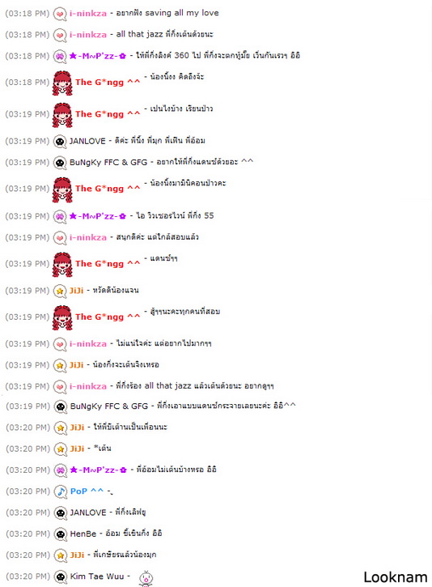The width and height of the screenshot is (432, 587).
Task: Click the black skull icon next to the first JANLOVE message
Action: [x=60, y=142]
